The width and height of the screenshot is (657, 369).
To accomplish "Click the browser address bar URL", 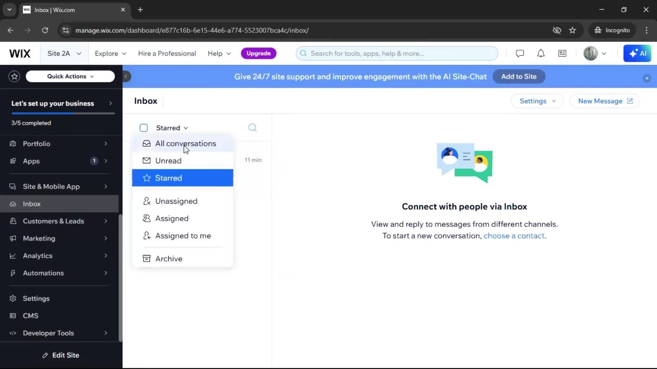I will (192, 30).
